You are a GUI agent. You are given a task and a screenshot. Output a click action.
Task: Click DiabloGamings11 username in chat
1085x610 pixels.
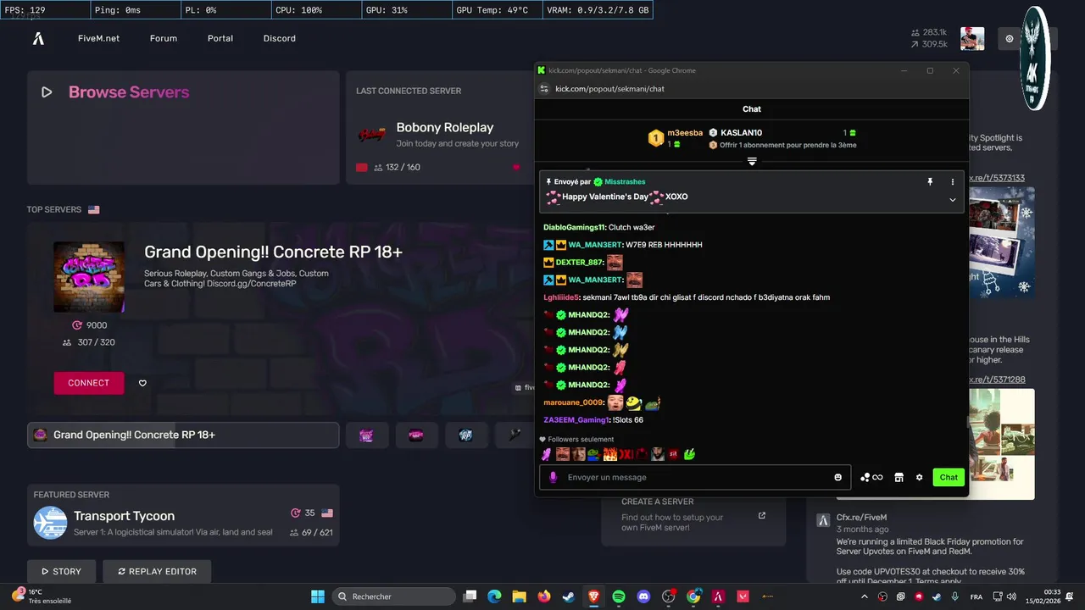point(574,227)
